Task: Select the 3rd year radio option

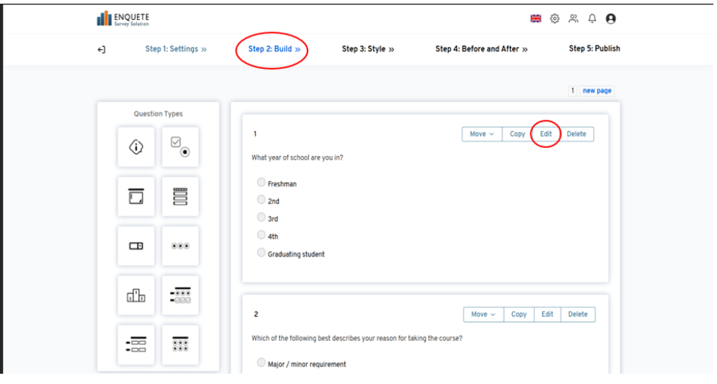Action: point(261,218)
